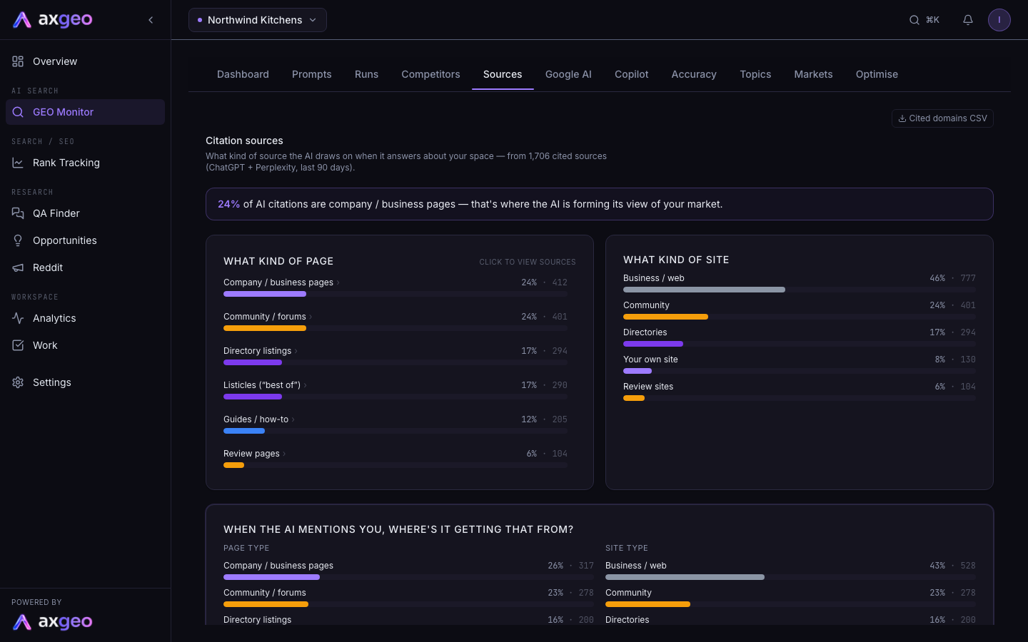Open the Northwind Kitchens workspace dropdown

tap(258, 20)
